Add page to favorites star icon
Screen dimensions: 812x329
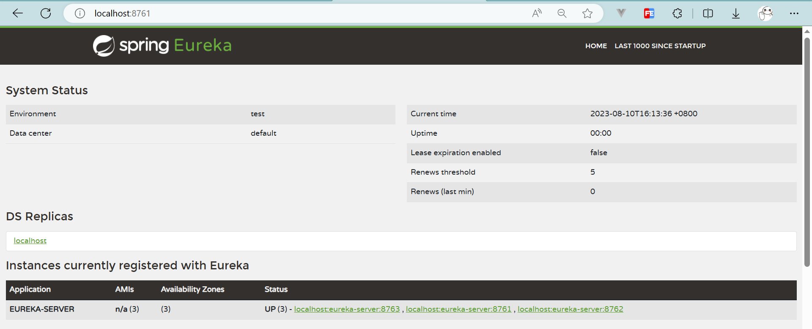(587, 14)
